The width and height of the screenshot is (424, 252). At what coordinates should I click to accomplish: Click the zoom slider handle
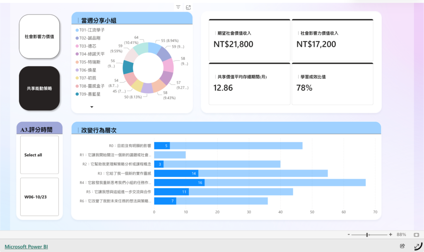(367, 235)
